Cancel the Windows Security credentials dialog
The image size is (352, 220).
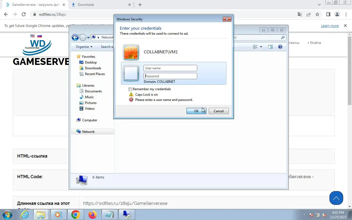coord(219,111)
